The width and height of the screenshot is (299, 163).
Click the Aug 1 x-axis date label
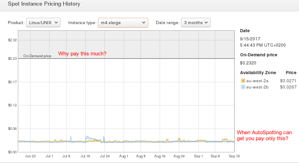pyautogui.click(x=124, y=156)
